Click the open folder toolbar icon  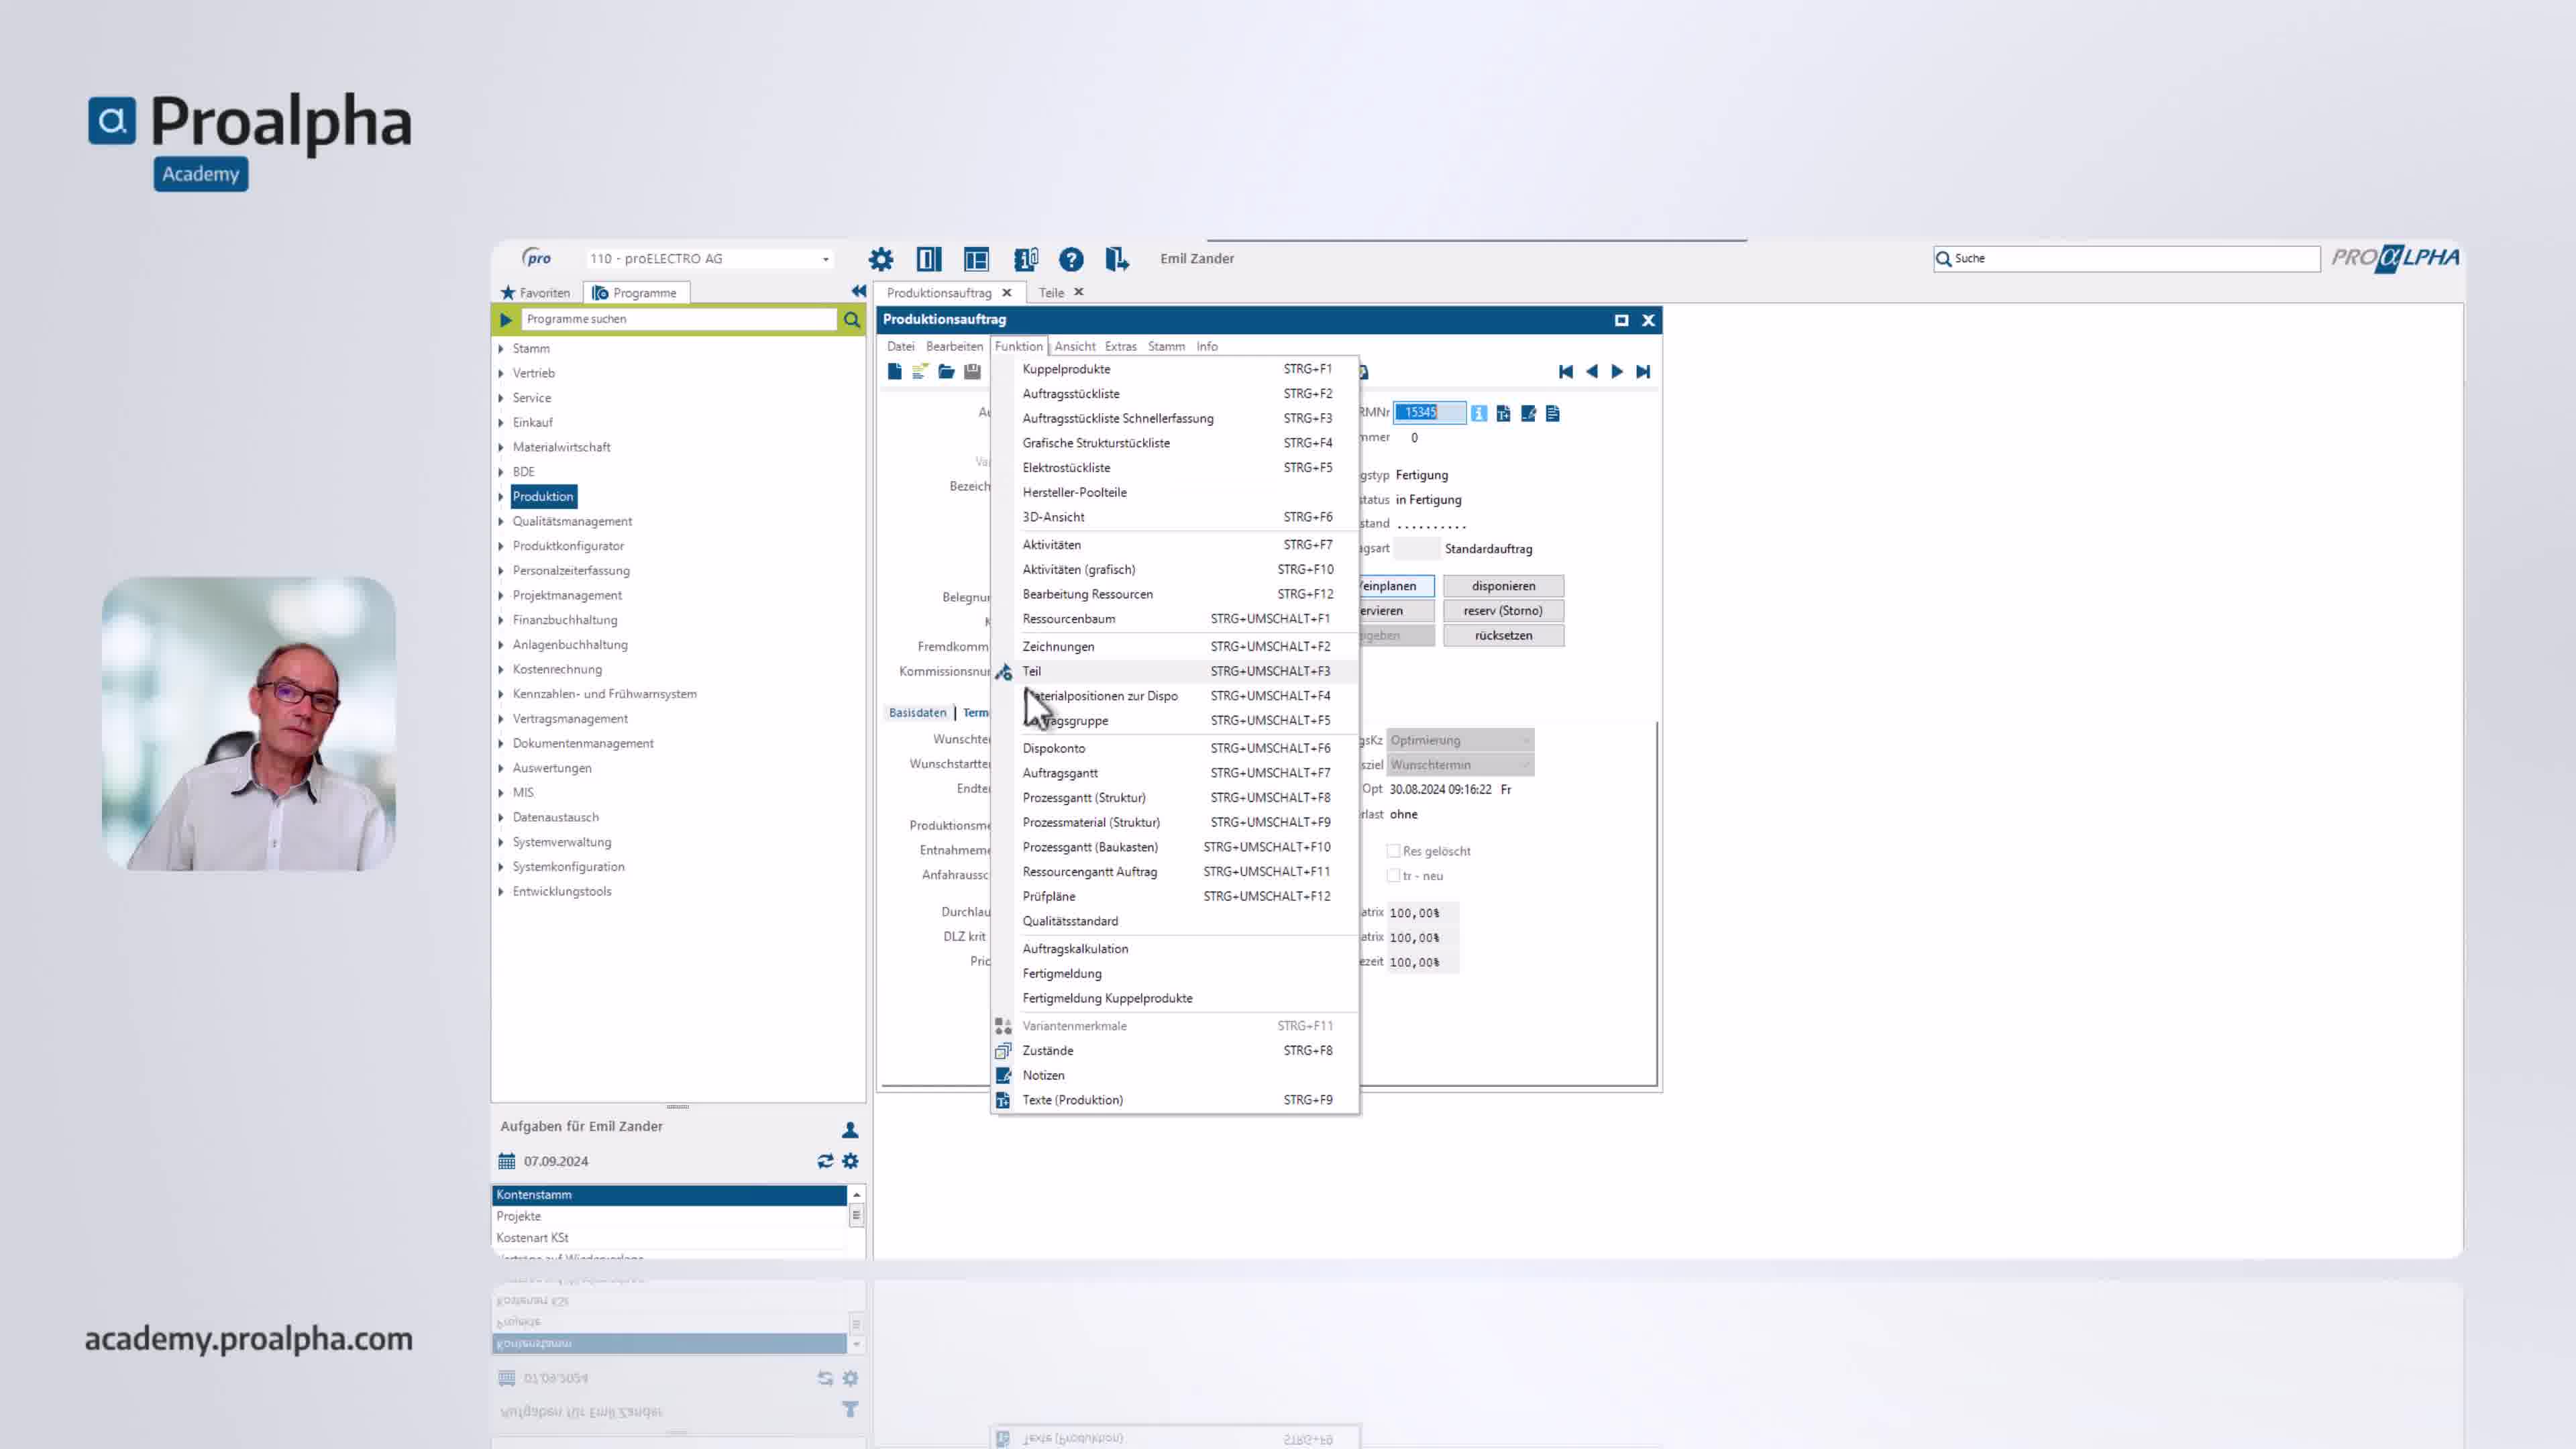tap(946, 372)
